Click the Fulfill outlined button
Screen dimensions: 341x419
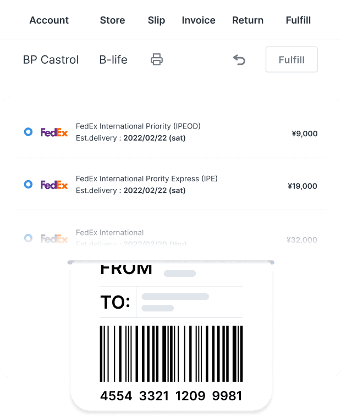(x=291, y=60)
